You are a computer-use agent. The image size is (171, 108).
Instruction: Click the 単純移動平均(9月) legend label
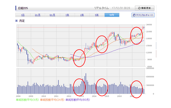[27, 100]
